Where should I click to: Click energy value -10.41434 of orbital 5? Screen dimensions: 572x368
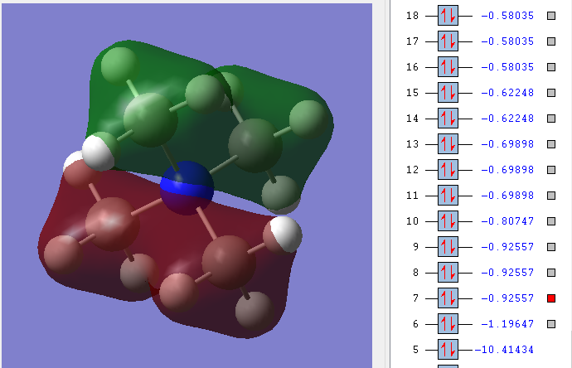(x=504, y=350)
